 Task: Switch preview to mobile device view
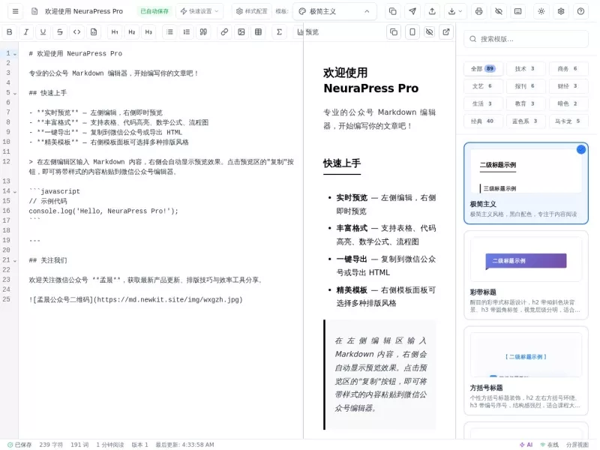point(412,32)
